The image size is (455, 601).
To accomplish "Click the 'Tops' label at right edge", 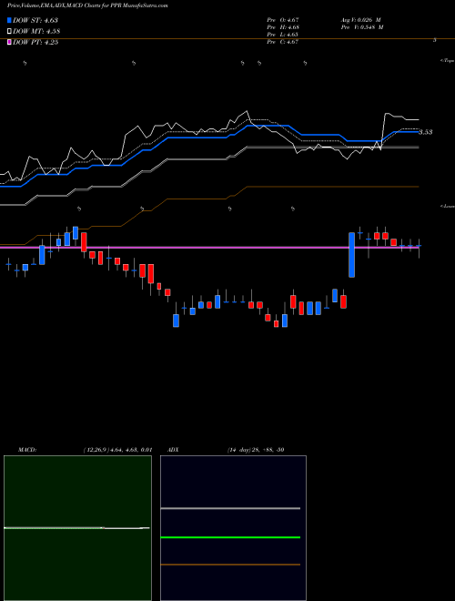I will pyautogui.click(x=448, y=61).
